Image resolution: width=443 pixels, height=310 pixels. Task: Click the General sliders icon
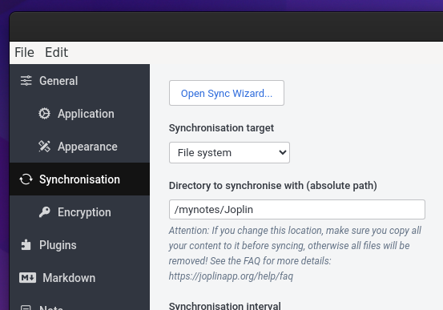click(26, 81)
